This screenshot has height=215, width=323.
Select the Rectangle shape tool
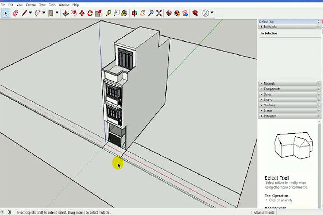51,13
